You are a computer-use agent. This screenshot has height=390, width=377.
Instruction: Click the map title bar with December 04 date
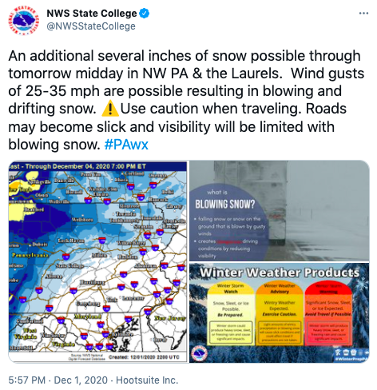pos(97,166)
